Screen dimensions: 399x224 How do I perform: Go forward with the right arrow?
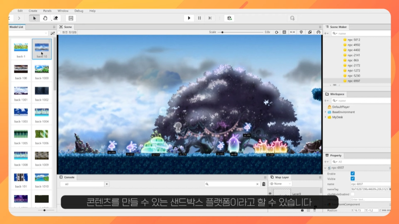(19, 18)
